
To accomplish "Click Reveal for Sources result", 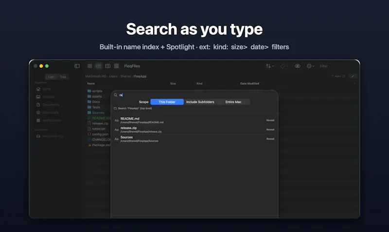I will [x=270, y=139].
